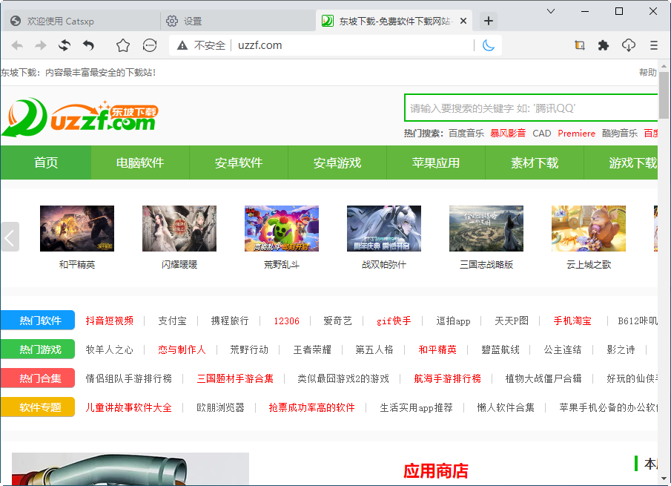
Task: Open 战双帕弥什 game thumbnail
Action: 384,229
